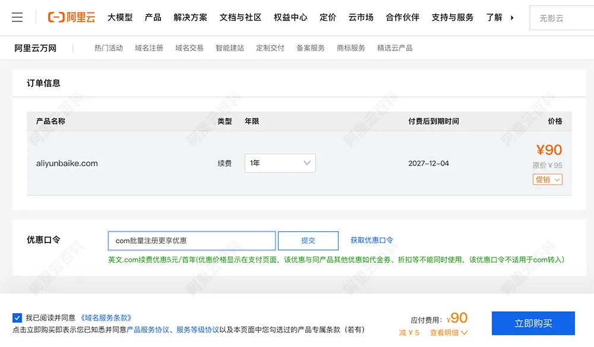Open the 备案服务 section
The height and width of the screenshot is (347, 594).
point(310,47)
